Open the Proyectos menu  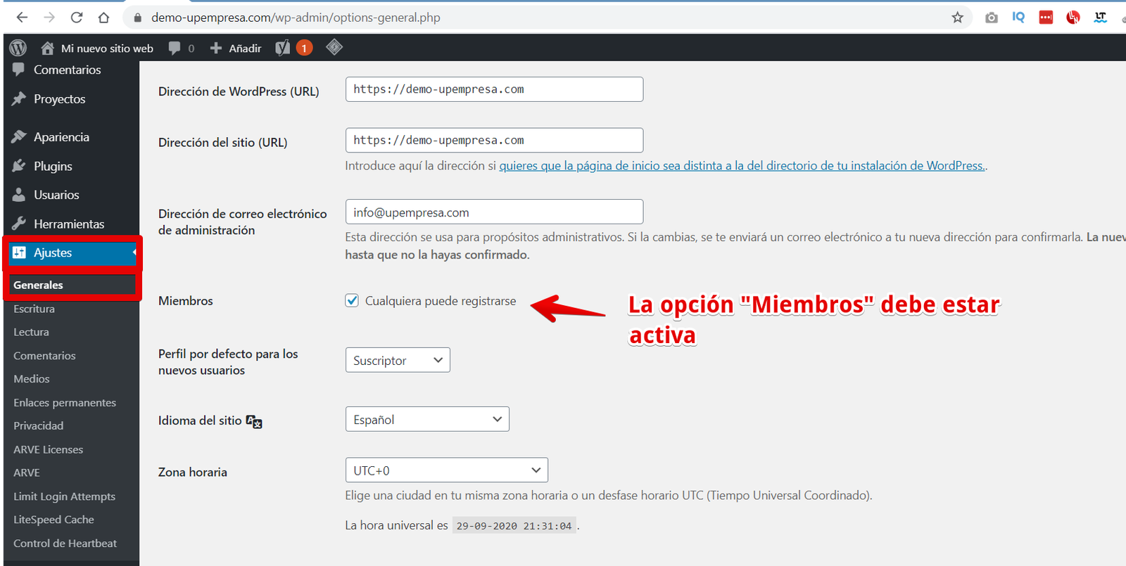[60, 99]
